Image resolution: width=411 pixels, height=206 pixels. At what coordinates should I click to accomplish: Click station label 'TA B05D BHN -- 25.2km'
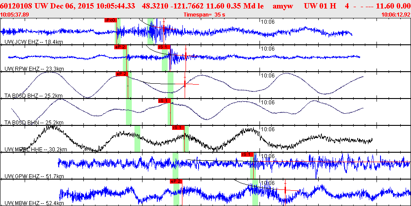point(34,122)
